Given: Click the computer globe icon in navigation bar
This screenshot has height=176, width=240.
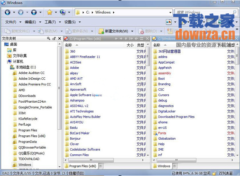Looking at the screenshot, I should (x=63, y=12).
